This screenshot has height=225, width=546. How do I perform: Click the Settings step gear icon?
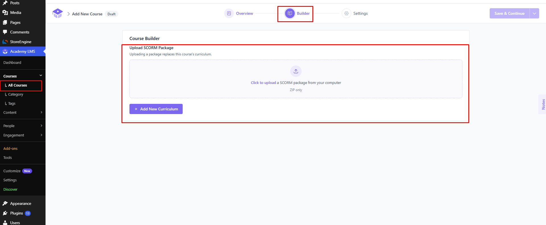[346, 13]
